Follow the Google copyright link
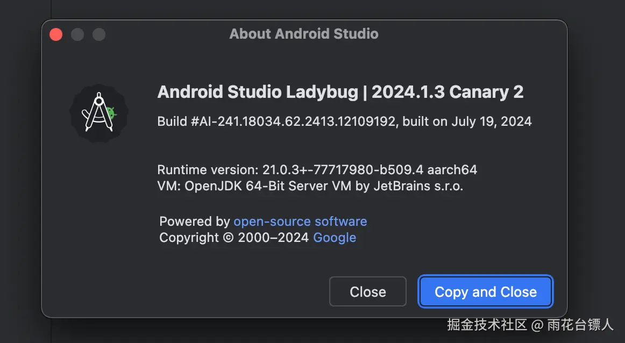The height and width of the screenshot is (343, 625). pos(335,238)
